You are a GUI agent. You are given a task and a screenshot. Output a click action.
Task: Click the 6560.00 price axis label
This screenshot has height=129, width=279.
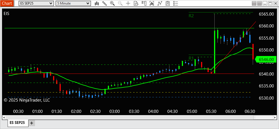click(266, 26)
